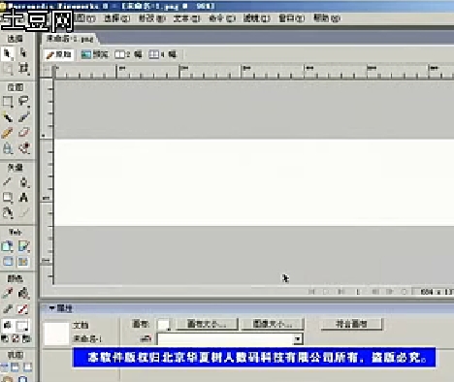Click the 符合画布 Fit Canvas button
The height and width of the screenshot is (382, 454).
(351, 324)
